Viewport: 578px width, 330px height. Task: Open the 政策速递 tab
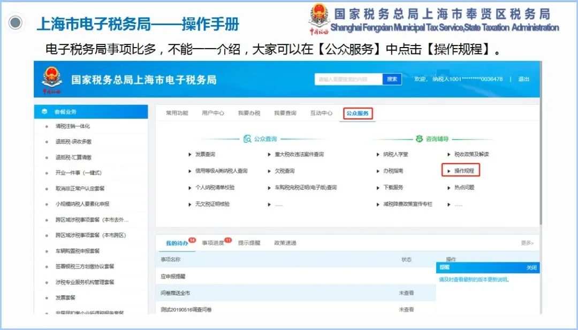tap(285, 243)
